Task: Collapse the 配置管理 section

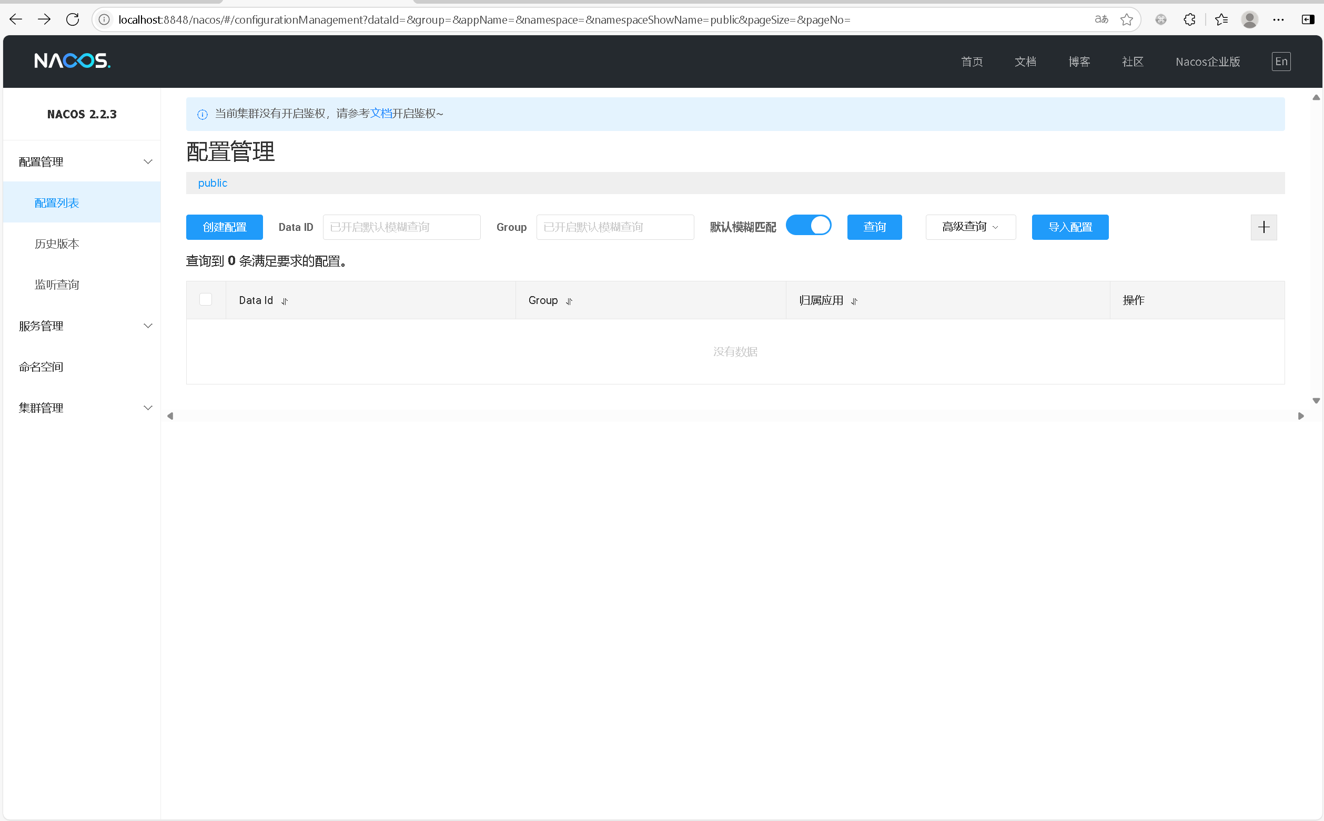Action: click(148, 161)
